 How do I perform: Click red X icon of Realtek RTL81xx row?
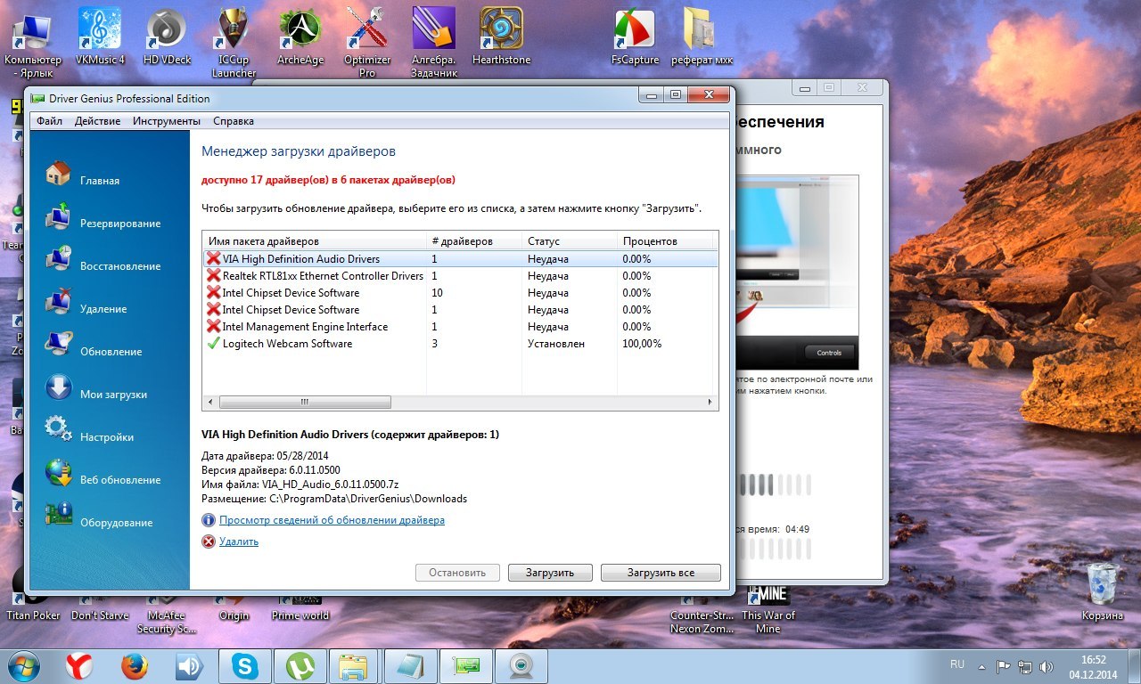213,275
